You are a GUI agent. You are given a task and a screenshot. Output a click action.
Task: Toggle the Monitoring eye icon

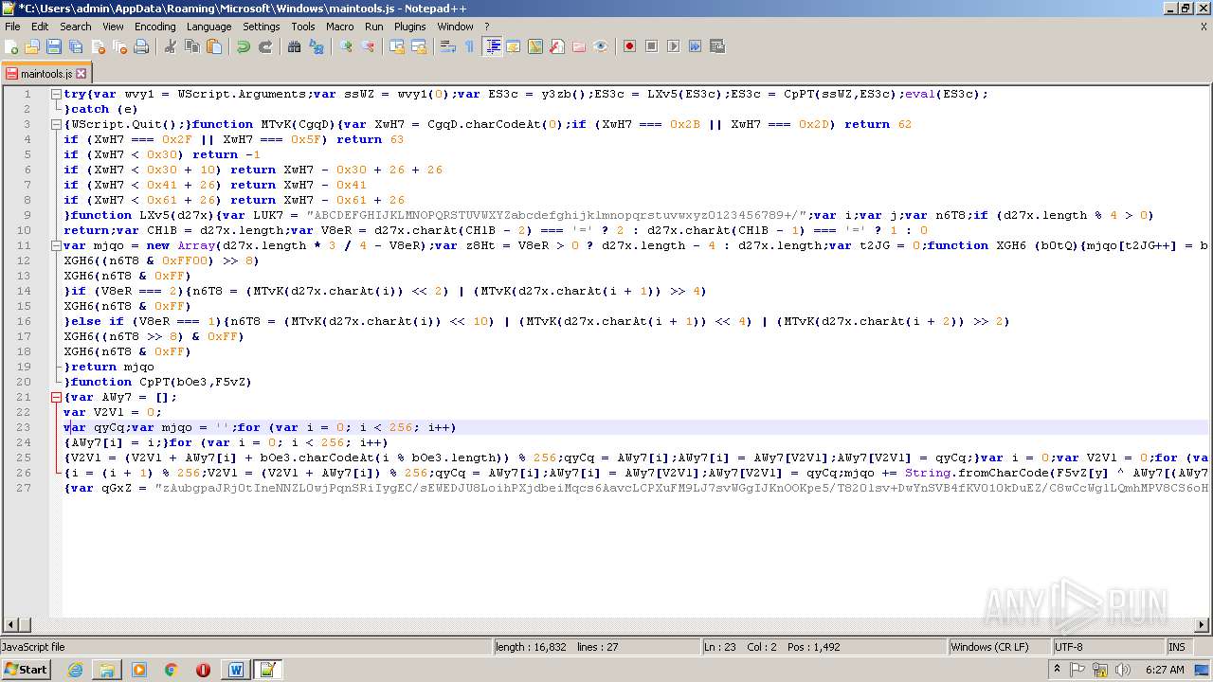[x=601, y=46]
